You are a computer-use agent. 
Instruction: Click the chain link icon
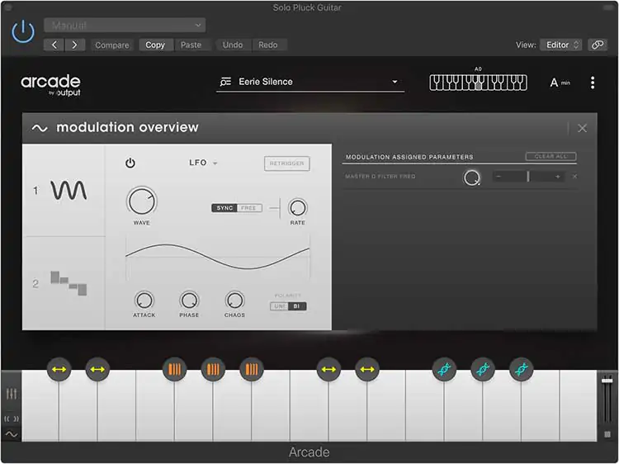click(x=598, y=45)
